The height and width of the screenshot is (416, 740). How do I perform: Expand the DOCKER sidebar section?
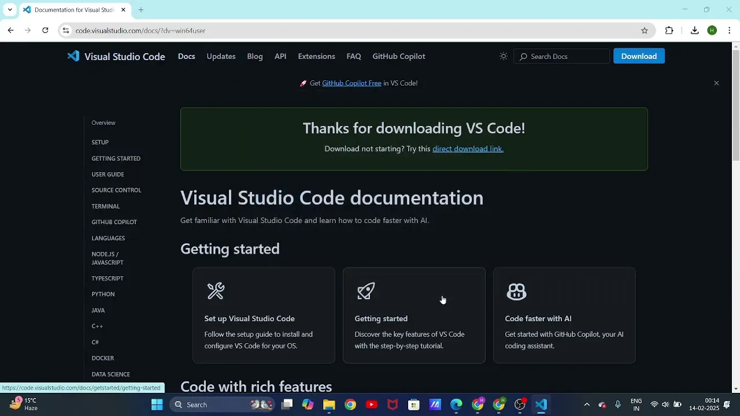click(x=102, y=358)
